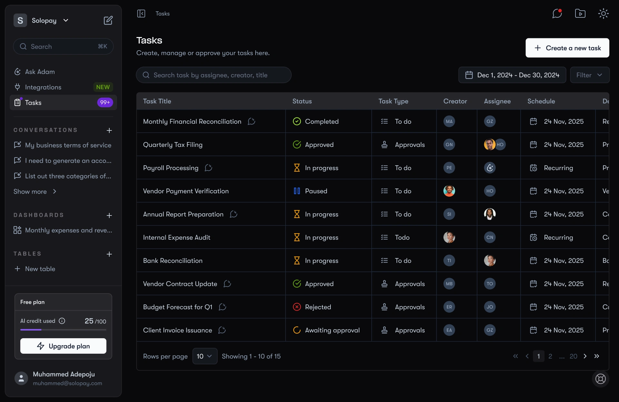Screen dimensions: 619x402
Task: Open help via the lifebuoy icon
Action: tap(600, 379)
